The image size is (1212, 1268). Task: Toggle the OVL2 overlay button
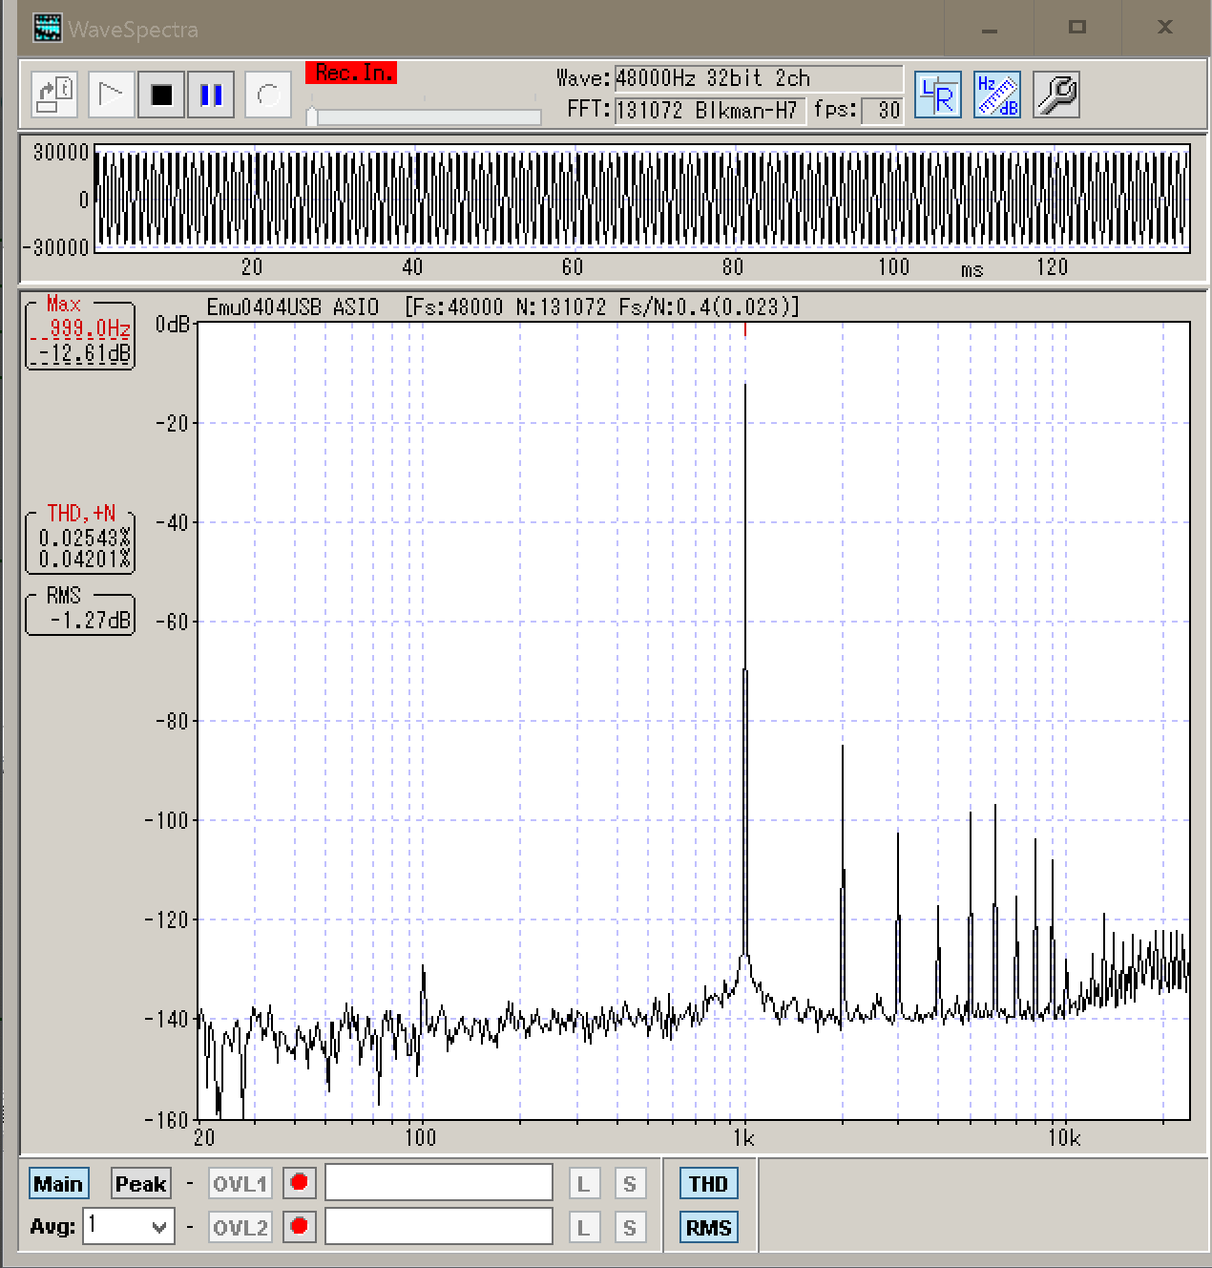[240, 1228]
